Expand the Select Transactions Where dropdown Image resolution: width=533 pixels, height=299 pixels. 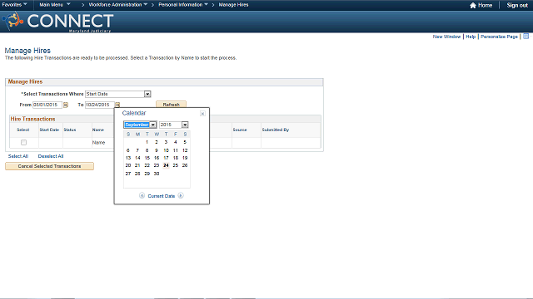pyautogui.click(x=147, y=94)
